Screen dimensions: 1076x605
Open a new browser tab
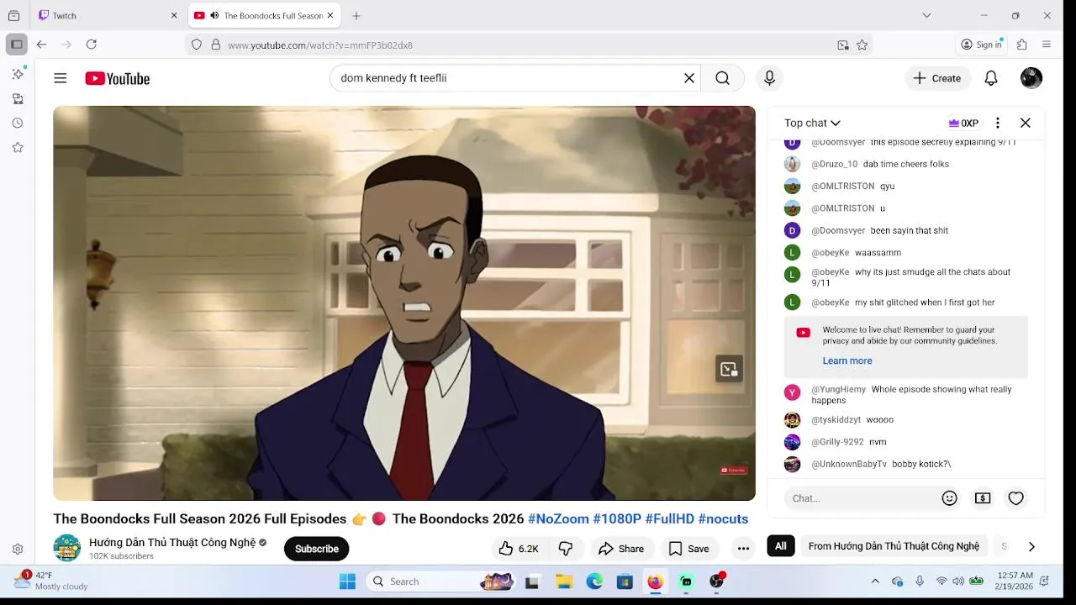pos(356,15)
